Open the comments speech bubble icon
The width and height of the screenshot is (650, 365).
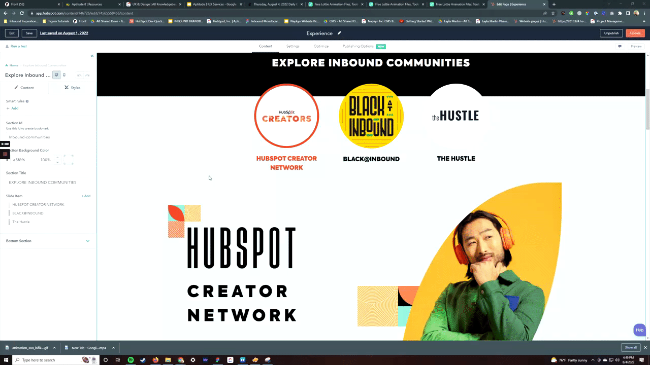620,46
